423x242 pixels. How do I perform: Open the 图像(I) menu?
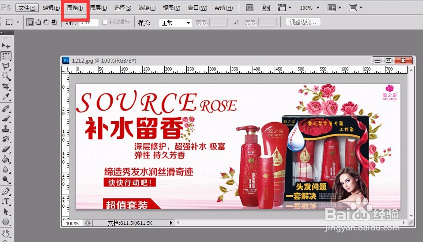click(75, 8)
